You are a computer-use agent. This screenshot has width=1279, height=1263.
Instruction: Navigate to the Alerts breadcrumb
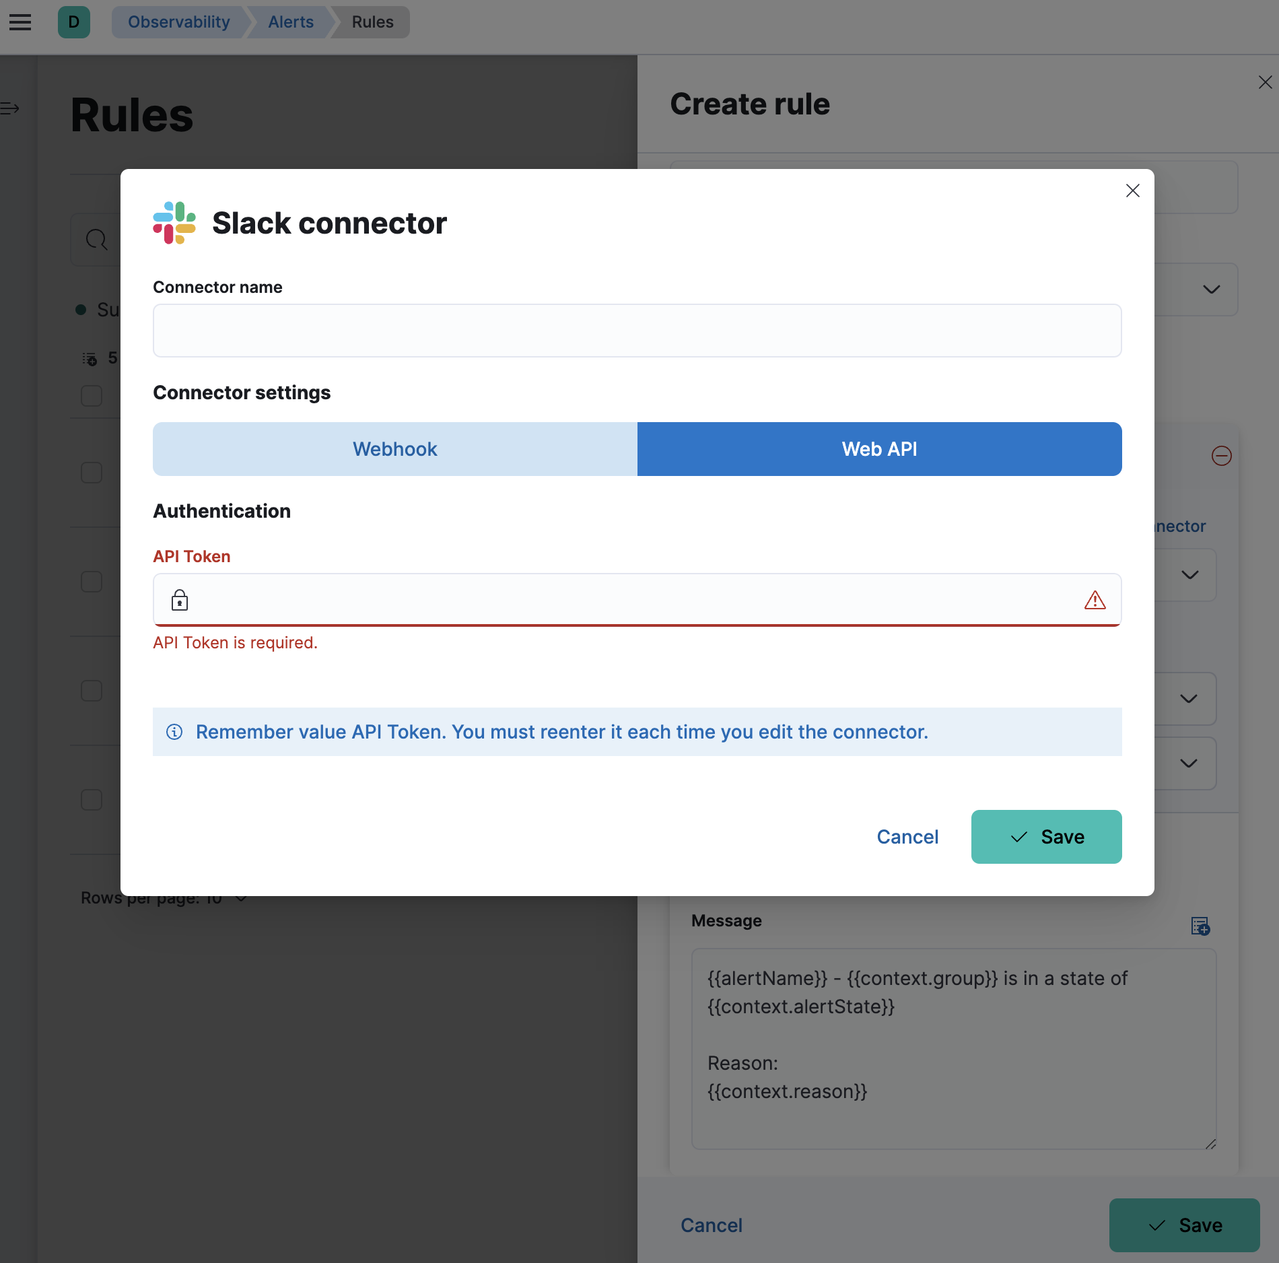tap(290, 22)
